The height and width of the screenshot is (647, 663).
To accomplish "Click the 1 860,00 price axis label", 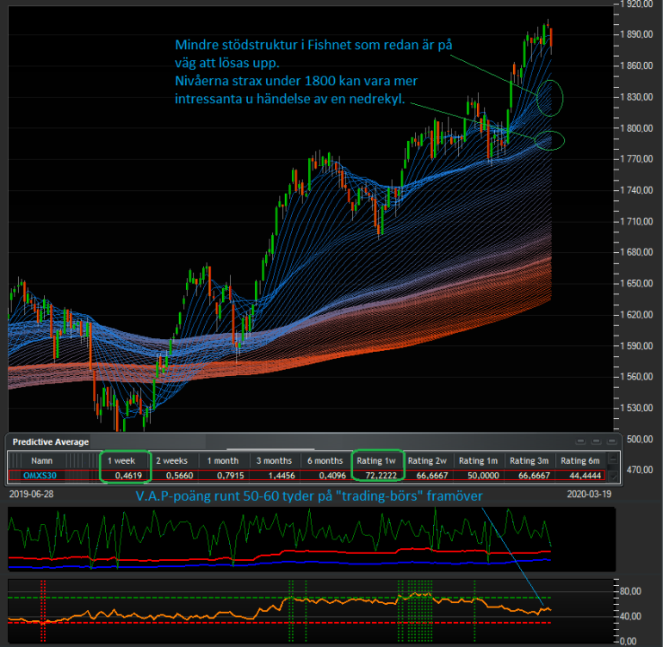I will click(x=637, y=66).
